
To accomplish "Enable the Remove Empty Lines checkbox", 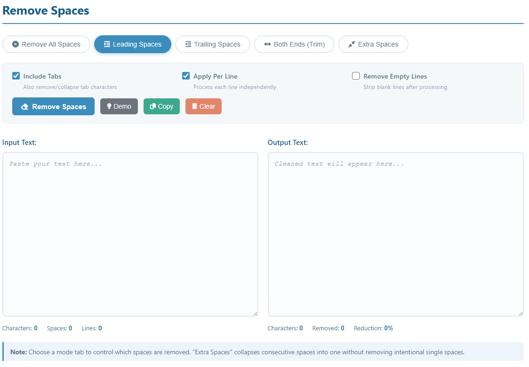I will [356, 76].
